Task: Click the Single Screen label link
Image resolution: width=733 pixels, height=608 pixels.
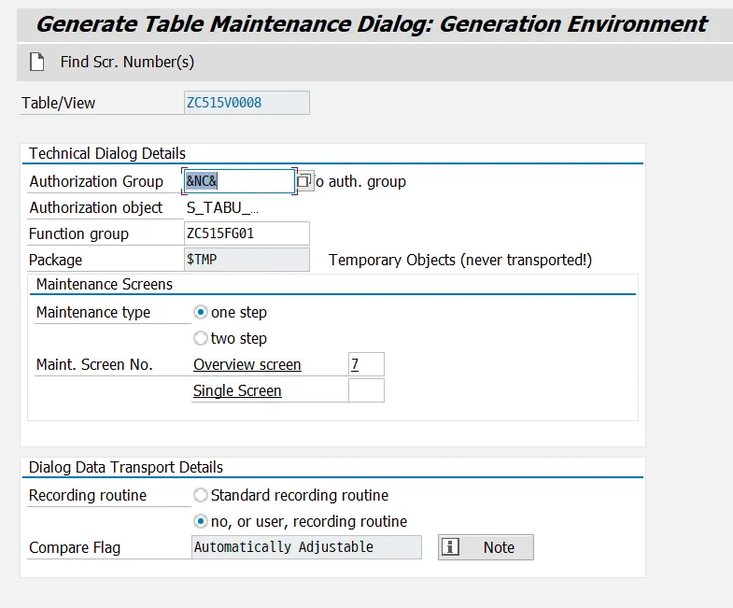Action: [x=237, y=390]
